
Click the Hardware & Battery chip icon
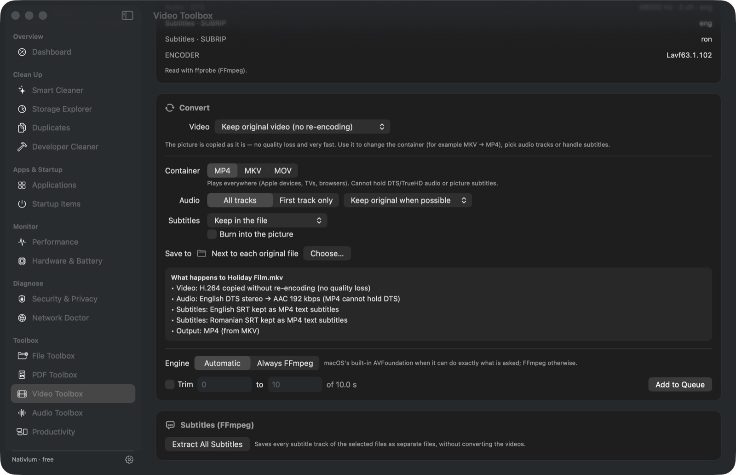point(22,261)
